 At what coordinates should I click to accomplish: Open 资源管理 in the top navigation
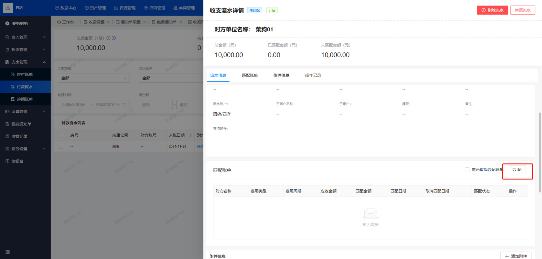[125, 8]
